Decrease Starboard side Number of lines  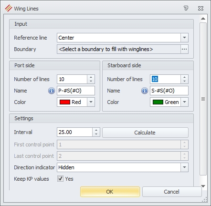pos(184,81)
